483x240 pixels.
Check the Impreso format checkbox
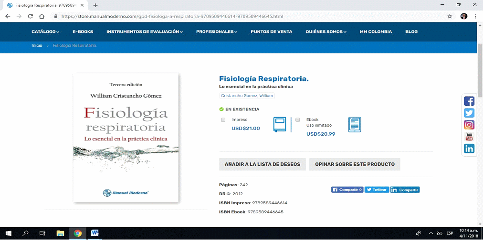(223, 120)
